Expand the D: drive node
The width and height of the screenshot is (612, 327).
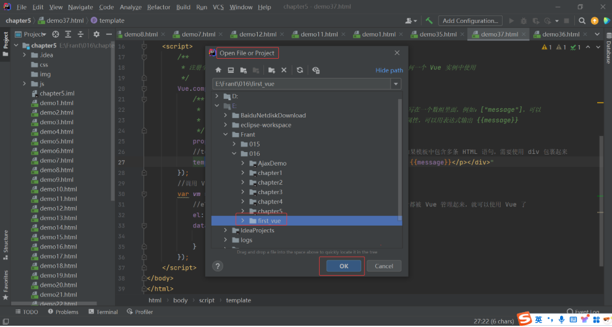217,96
